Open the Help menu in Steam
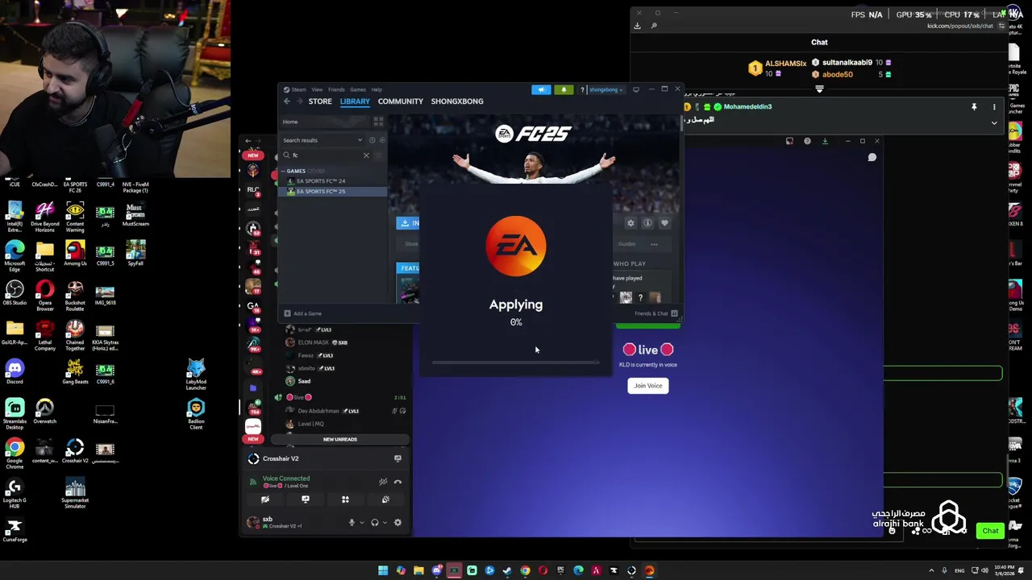Viewport: 1032px width, 580px height. pyautogui.click(x=377, y=89)
